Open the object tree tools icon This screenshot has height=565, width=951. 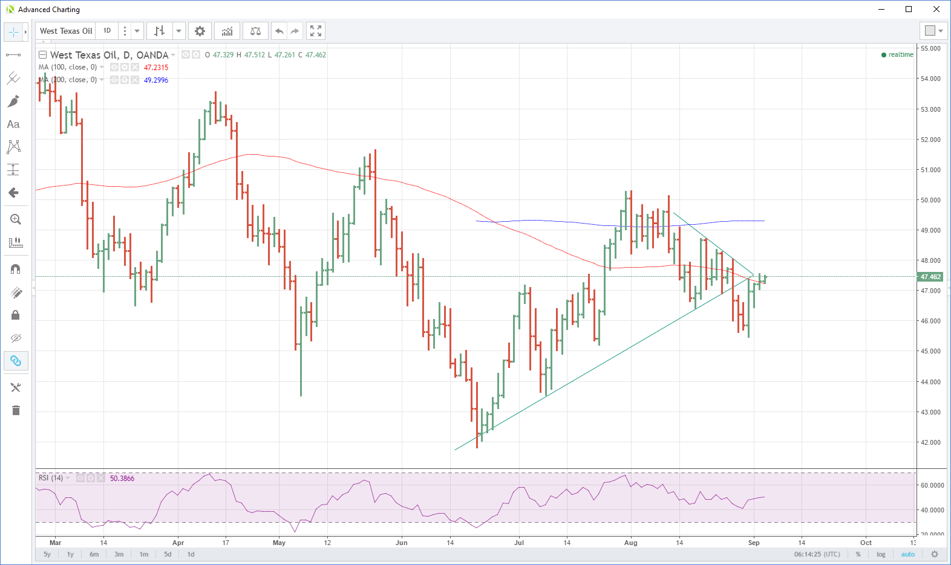(16, 387)
